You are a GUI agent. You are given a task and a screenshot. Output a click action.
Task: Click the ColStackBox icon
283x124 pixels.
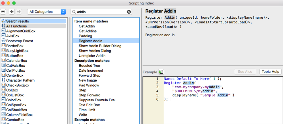3,110
